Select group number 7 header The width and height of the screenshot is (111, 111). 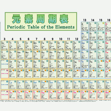(37, 39)
